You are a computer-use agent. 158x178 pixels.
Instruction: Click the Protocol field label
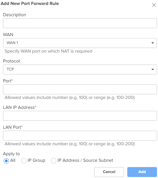[11, 61]
